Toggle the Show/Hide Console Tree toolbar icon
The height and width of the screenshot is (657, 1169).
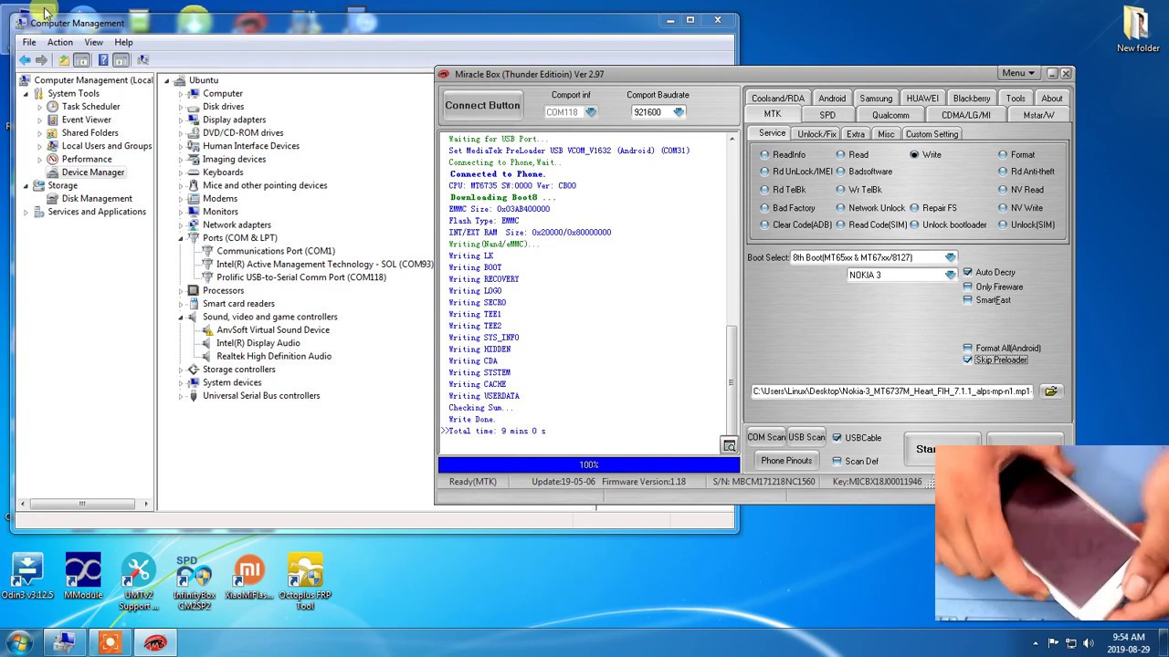(x=81, y=60)
